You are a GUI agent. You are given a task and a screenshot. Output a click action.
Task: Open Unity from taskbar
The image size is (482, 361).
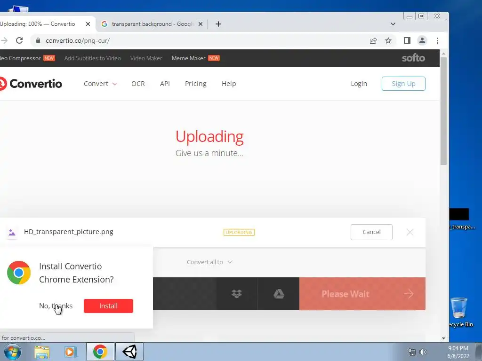(x=129, y=352)
